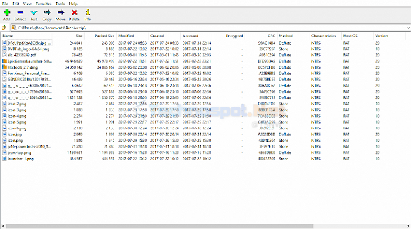411x229 pixels.
Task: Open the Info properties icon
Action: [x=88, y=12]
